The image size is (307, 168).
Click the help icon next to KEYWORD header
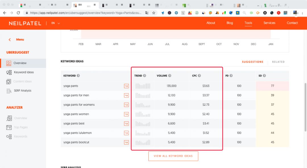(78, 75)
